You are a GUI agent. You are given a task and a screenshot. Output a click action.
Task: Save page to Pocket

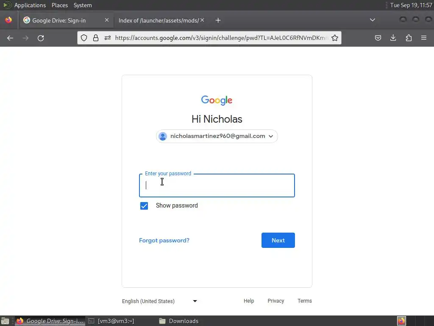click(378, 38)
